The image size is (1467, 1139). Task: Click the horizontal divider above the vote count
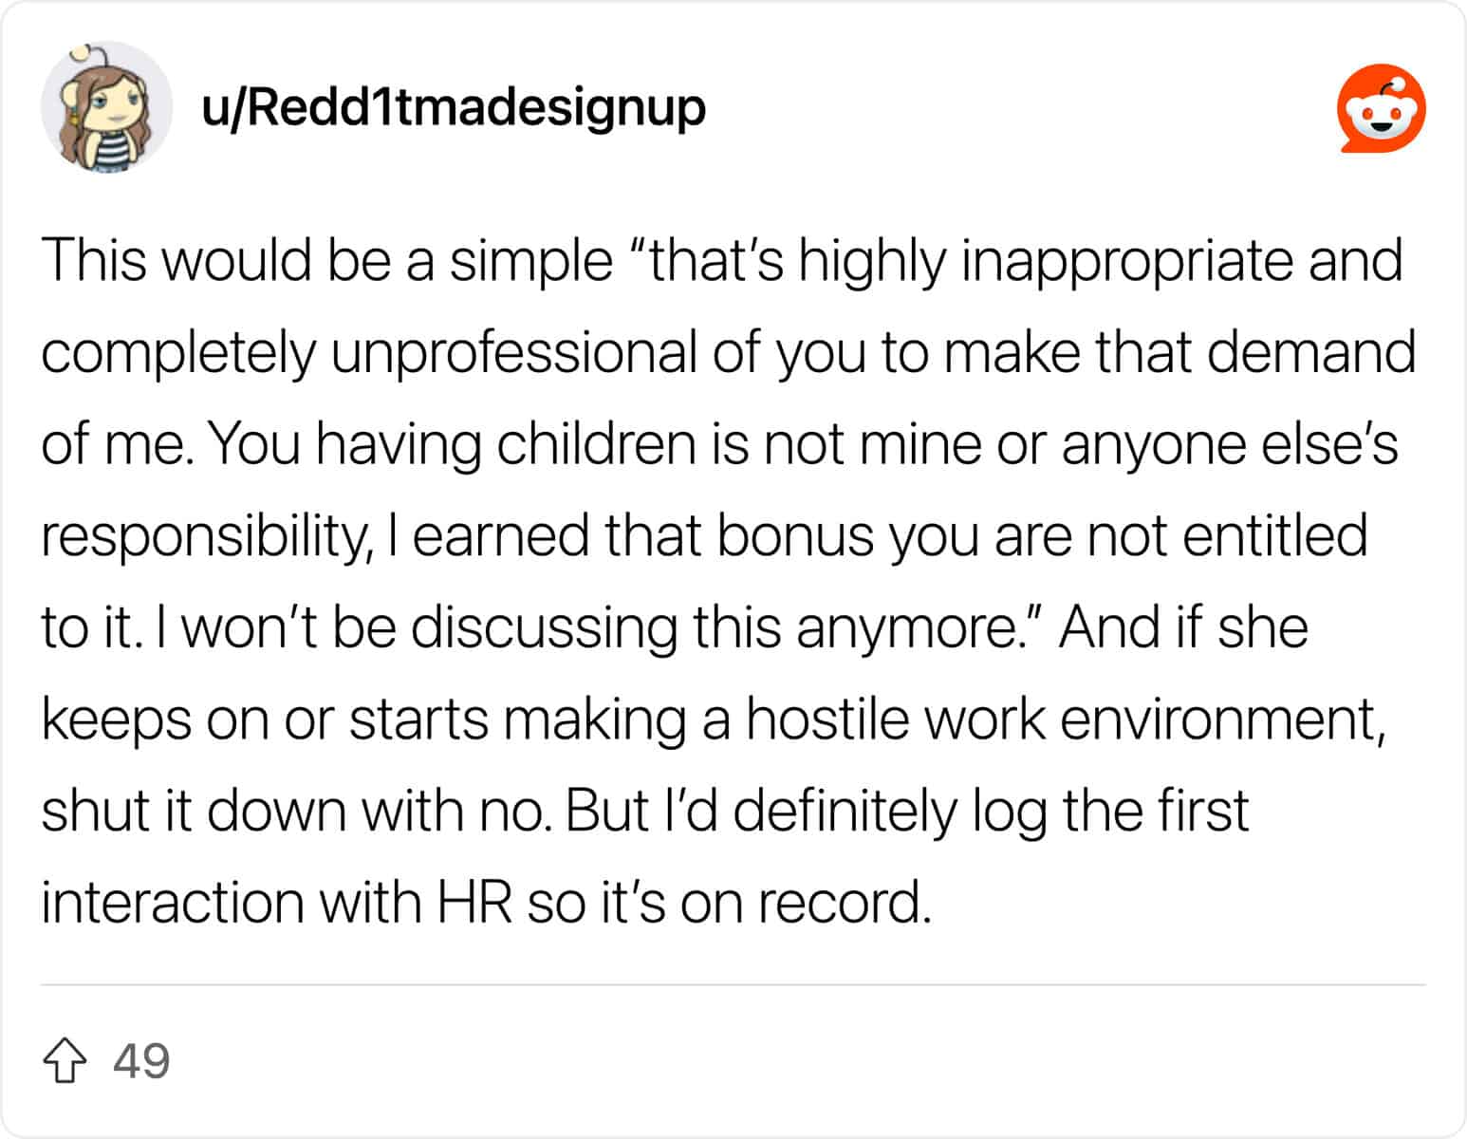click(733, 985)
